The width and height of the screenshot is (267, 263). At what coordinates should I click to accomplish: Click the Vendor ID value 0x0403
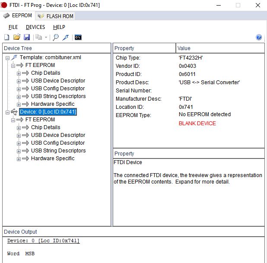(x=188, y=66)
